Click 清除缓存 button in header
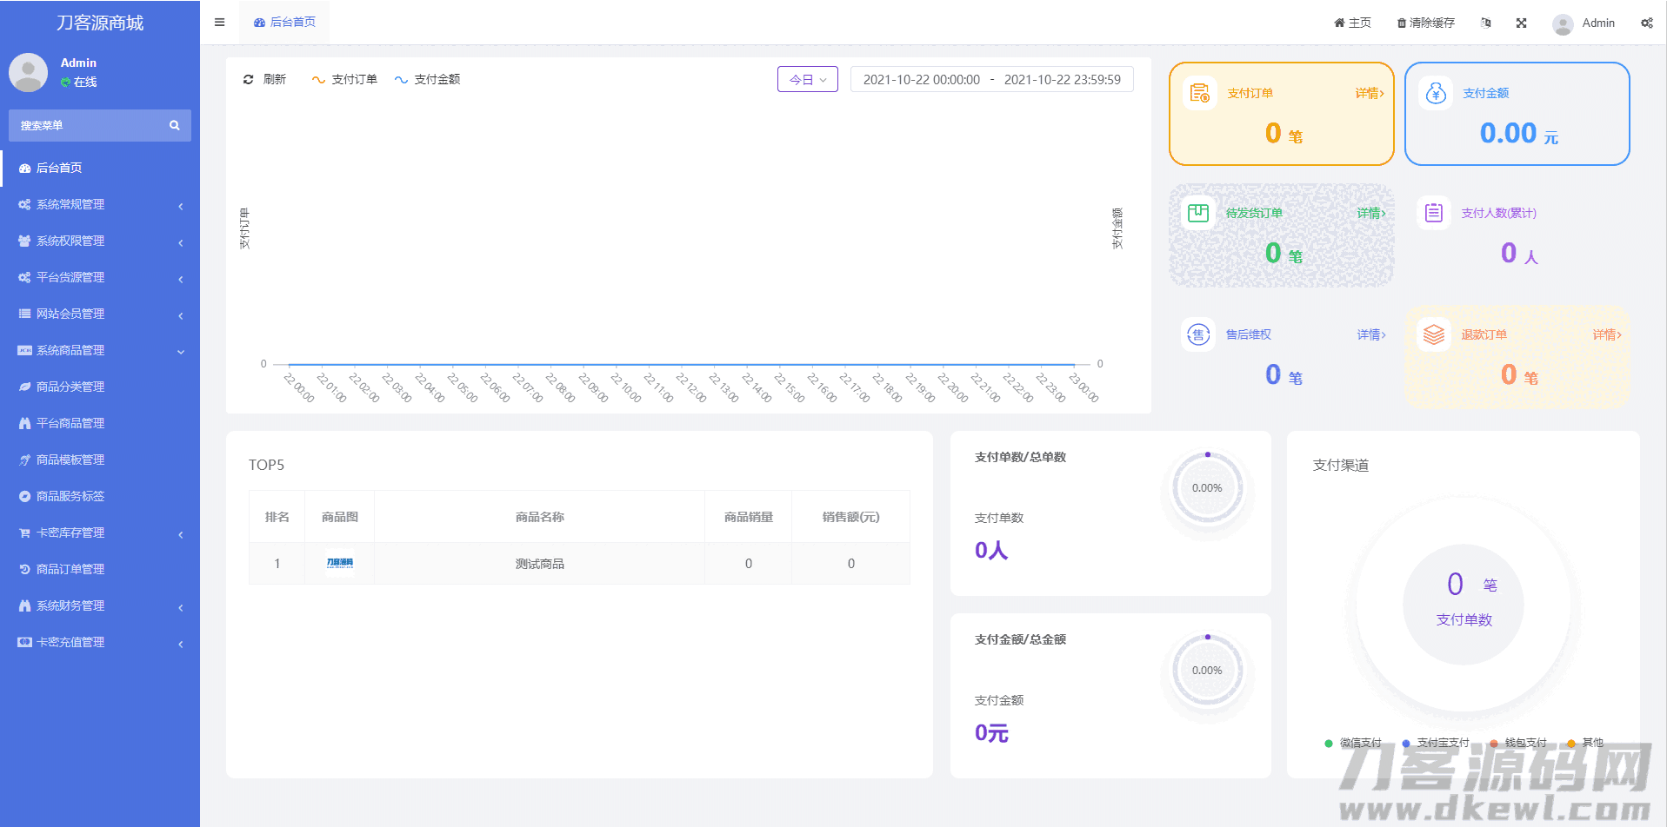The image size is (1667, 827). coord(1425,23)
